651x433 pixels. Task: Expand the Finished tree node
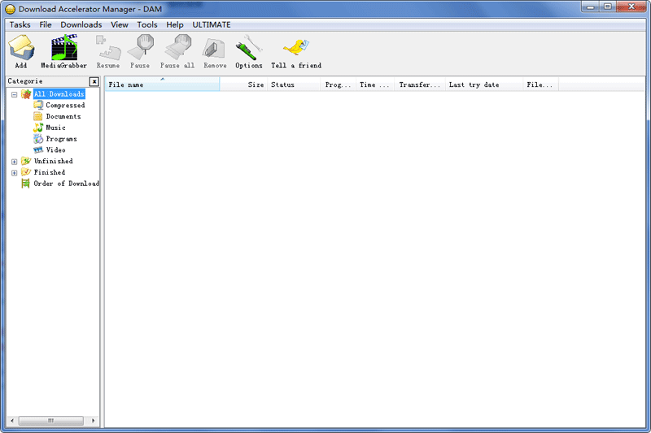pos(14,173)
